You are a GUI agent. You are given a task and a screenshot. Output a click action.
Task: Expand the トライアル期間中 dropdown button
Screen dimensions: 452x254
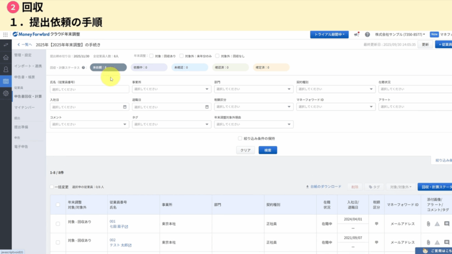329,34
